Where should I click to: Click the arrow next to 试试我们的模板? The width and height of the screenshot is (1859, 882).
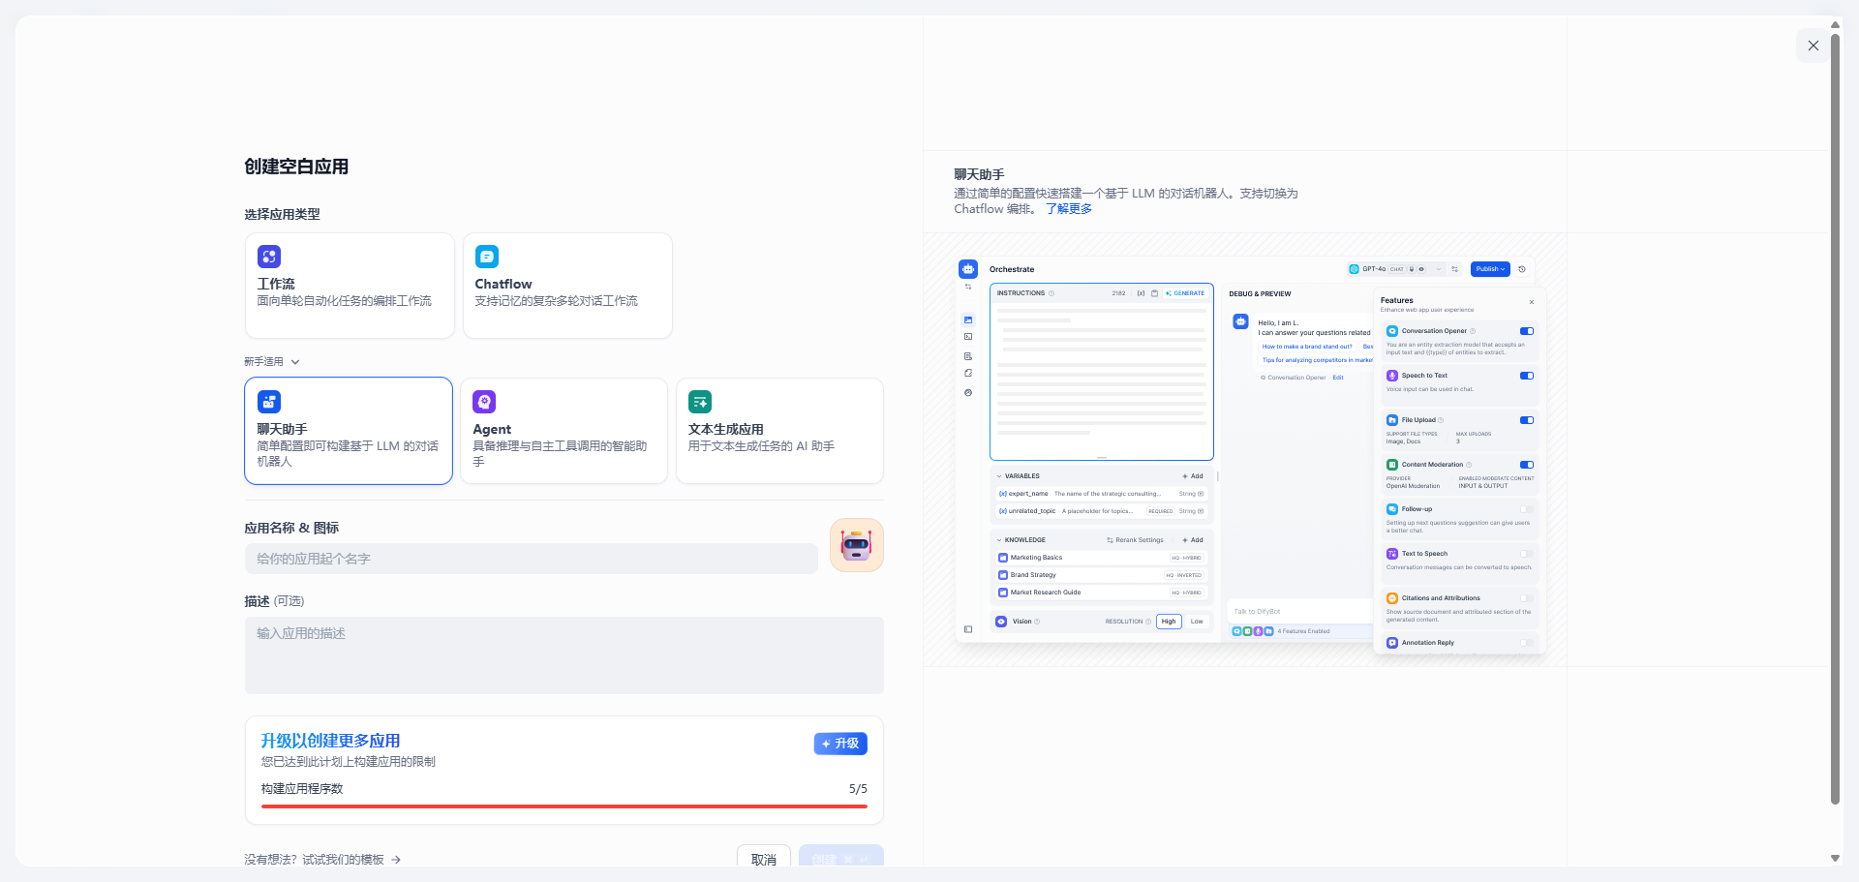pos(396,860)
